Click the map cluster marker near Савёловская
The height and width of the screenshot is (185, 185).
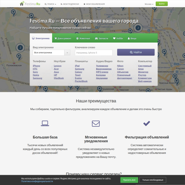click(x=138, y=28)
